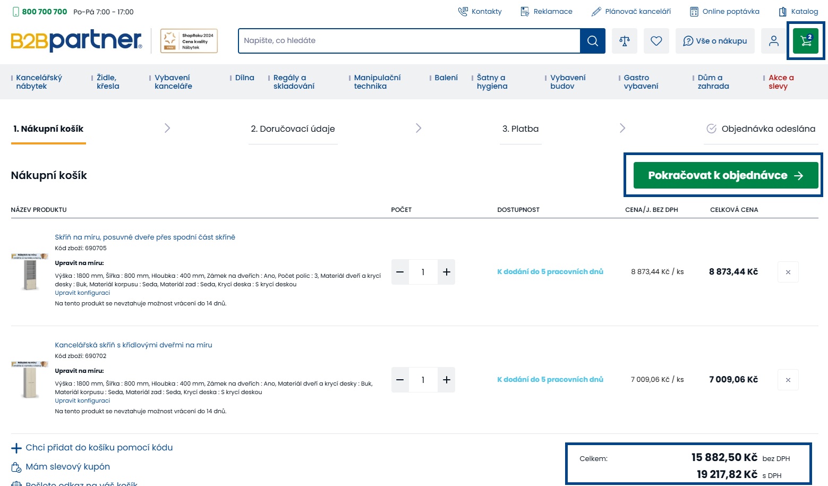Expand 'Chci přidat do košíku pomocí kódu'
Image resolution: width=828 pixels, height=486 pixels.
tap(99, 448)
